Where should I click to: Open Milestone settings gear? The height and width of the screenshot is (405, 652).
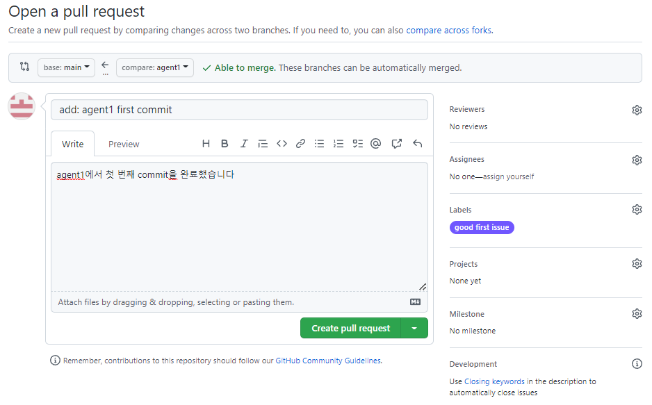pos(637,313)
